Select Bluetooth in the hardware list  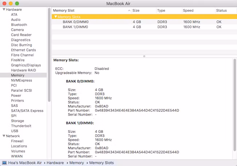tap(19, 25)
